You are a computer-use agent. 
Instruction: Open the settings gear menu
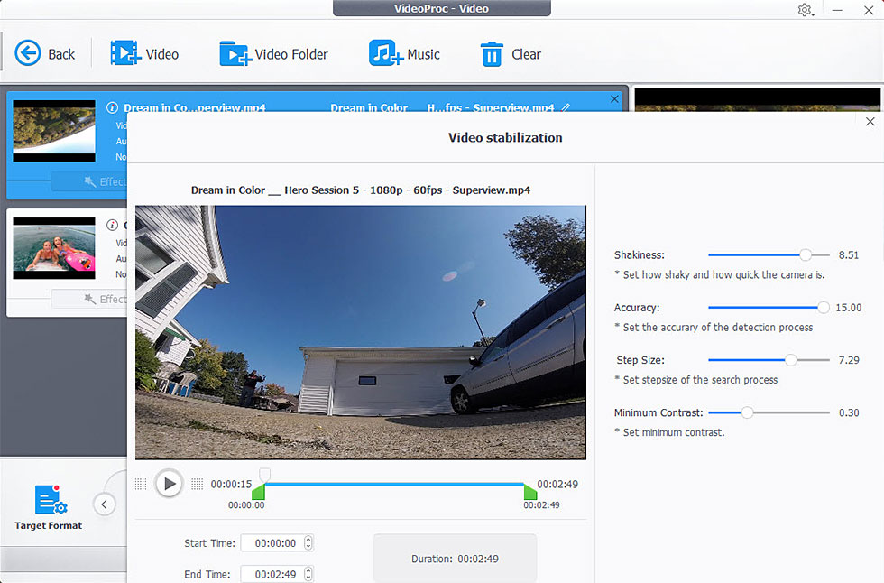[805, 10]
